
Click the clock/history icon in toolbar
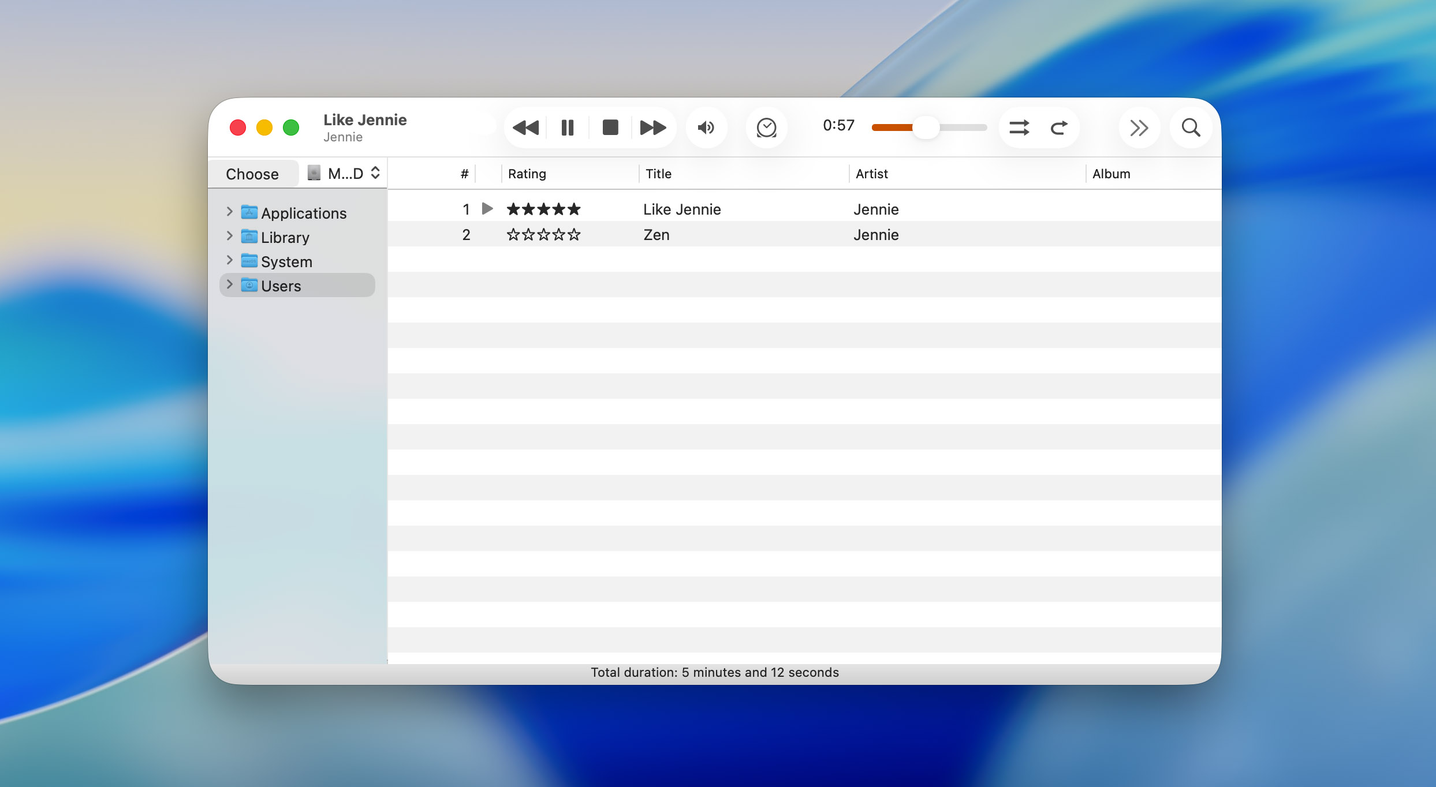coord(766,128)
